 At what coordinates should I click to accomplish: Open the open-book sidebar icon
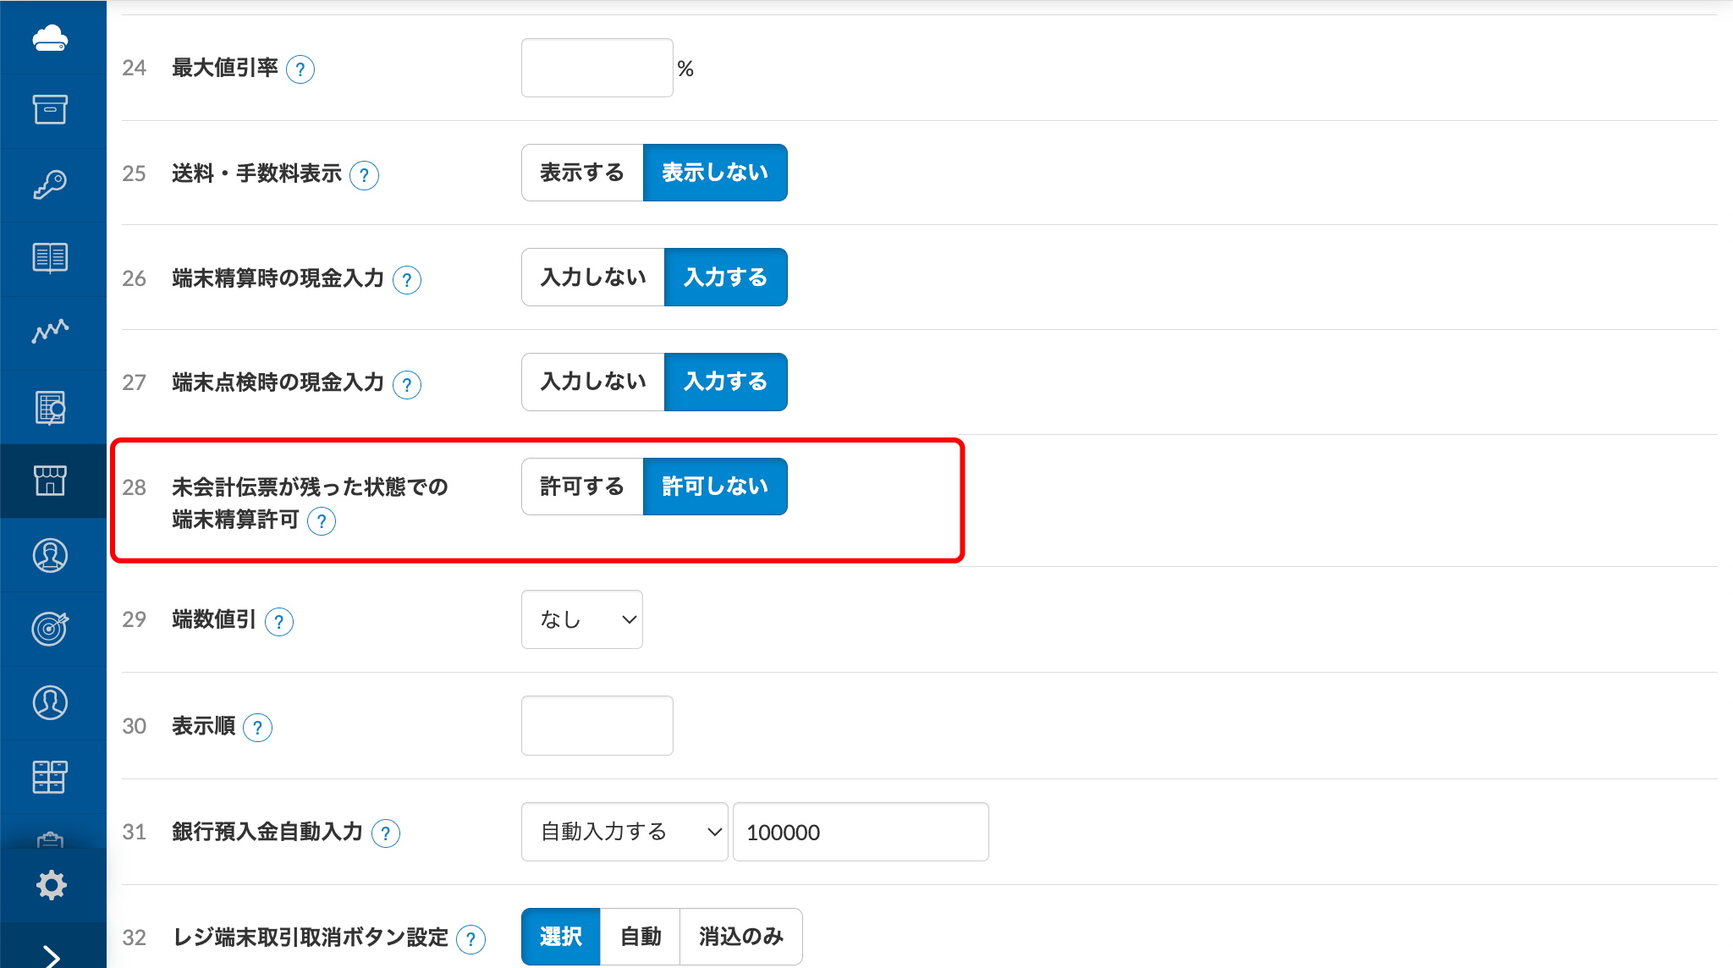coord(50,257)
